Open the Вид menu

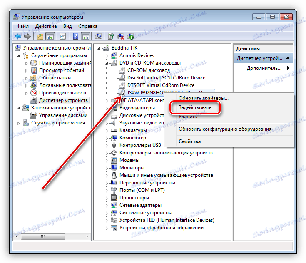pyautogui.click(x=67, y=26)
